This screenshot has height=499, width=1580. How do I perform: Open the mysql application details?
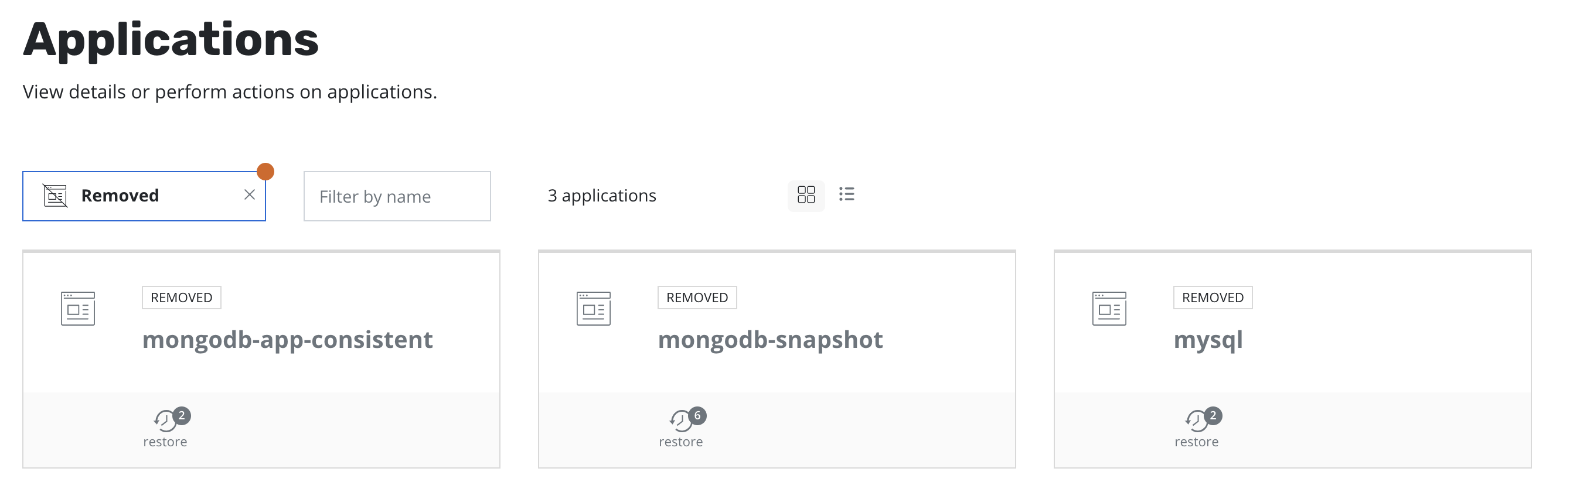1208,340
